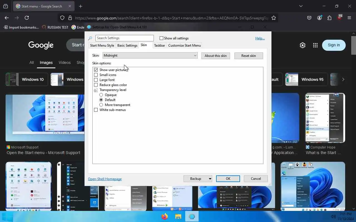Toggle Show all settings checkbox
The height and width of the screenshot is (222, 356).
point(161,38)
